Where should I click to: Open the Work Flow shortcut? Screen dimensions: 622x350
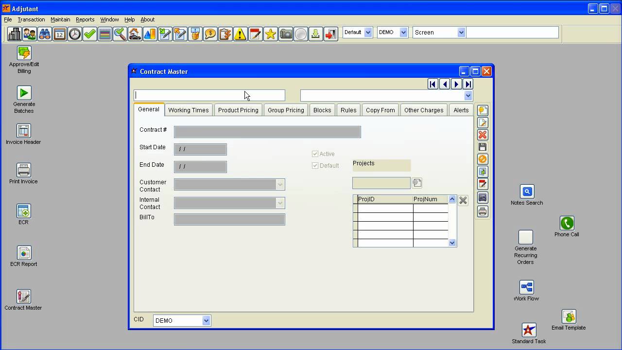526,291
